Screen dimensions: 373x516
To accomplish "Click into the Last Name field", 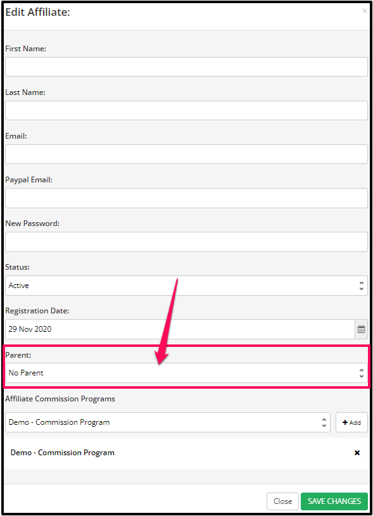I will pos(186,111).
